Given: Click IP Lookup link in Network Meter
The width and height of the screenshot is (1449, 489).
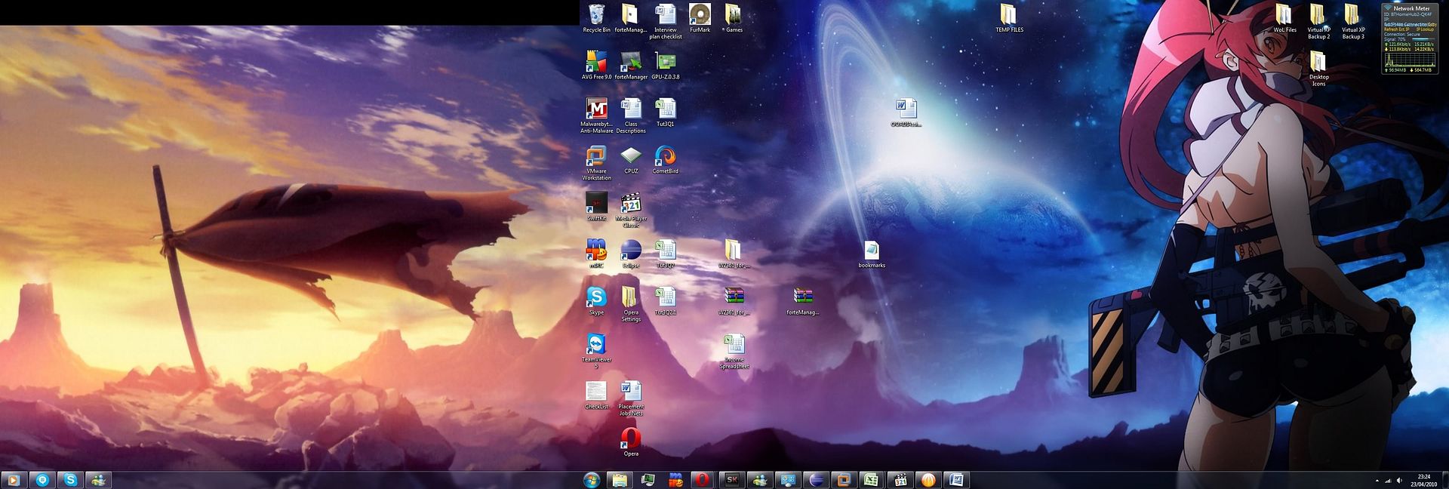Looking at the screenshot, I should [1425, 29].
